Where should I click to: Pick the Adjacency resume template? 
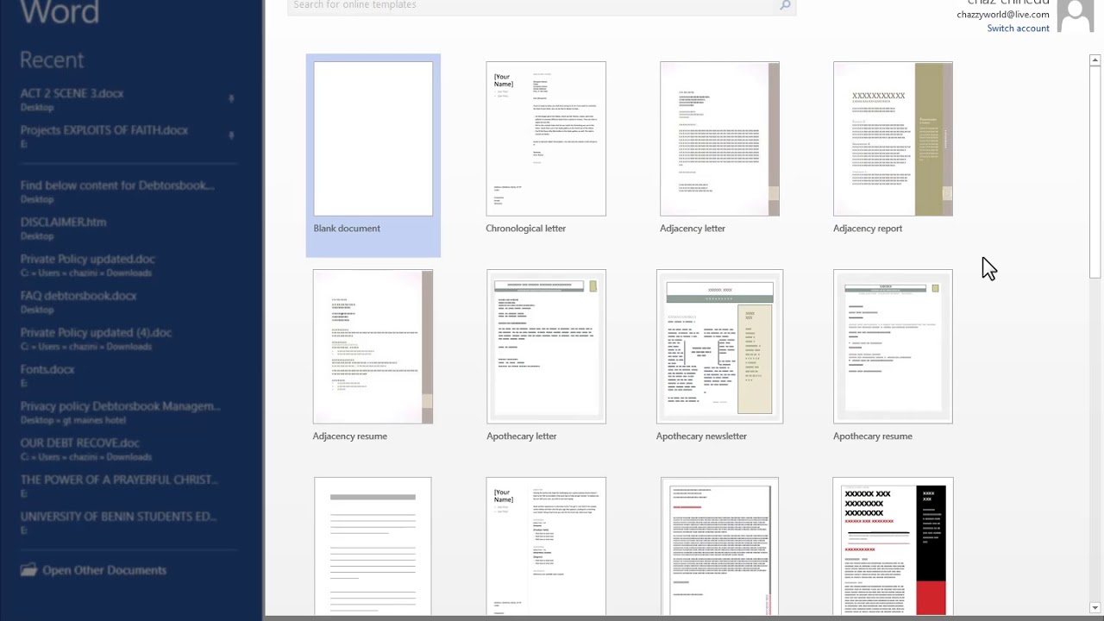tap(373, 347)
